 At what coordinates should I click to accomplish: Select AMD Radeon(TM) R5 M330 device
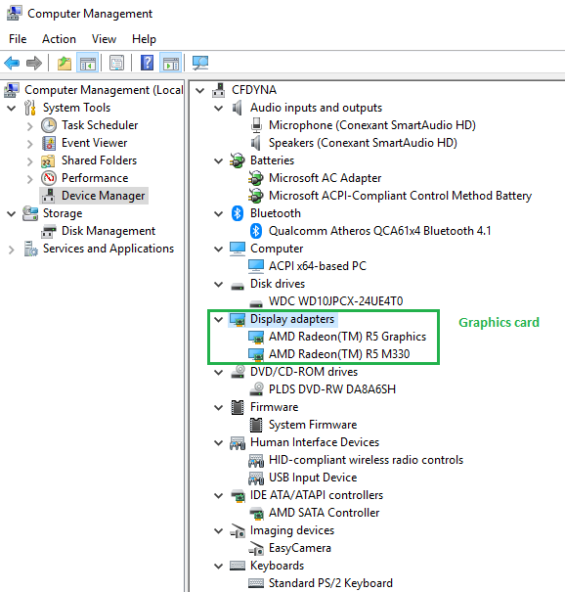click(x=339, y=354)
